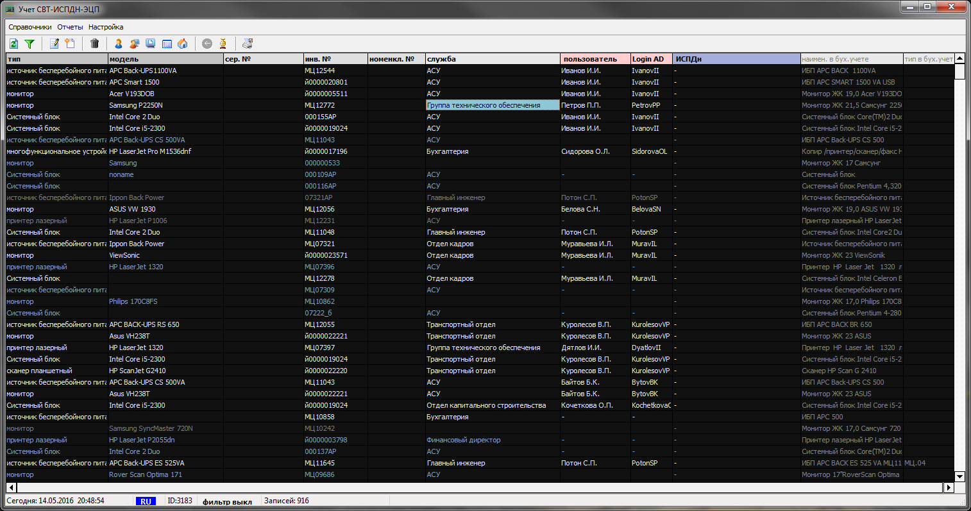The height and width of the screenshot is (511, 971).
Task: Select 'Rover Scan Optima 171' model cell
Action: (x=165, y=474)
